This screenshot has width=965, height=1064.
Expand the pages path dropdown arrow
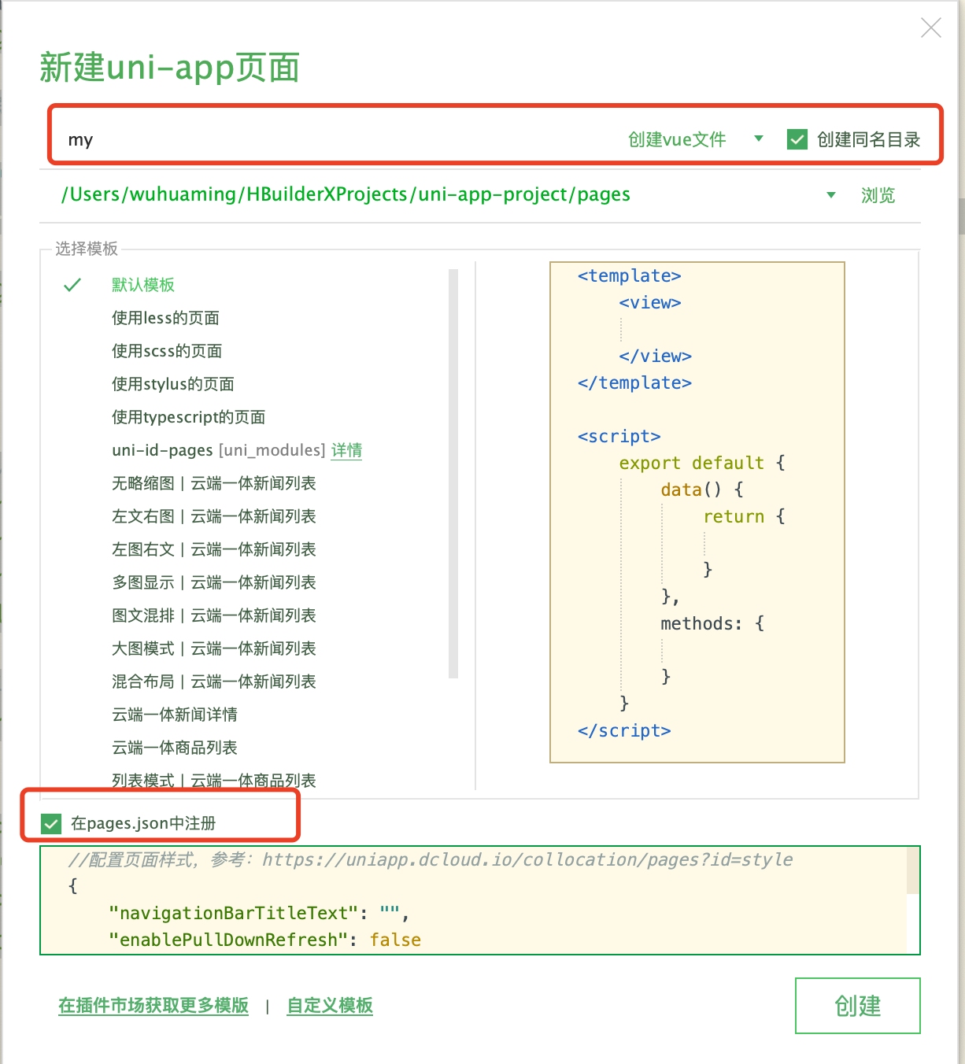830,194
